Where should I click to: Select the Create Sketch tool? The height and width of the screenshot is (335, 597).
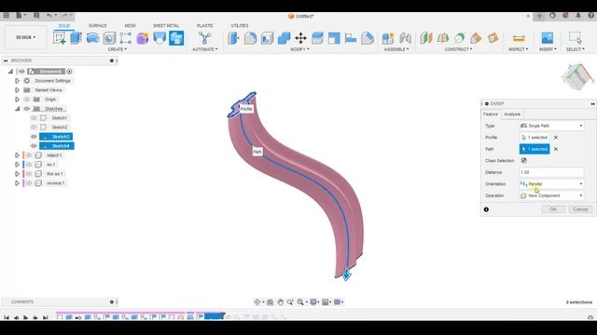pos(60,38)
